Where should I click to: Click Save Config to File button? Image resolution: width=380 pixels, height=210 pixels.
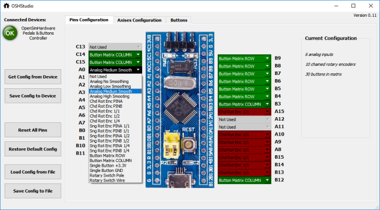(x=33, y=191)
